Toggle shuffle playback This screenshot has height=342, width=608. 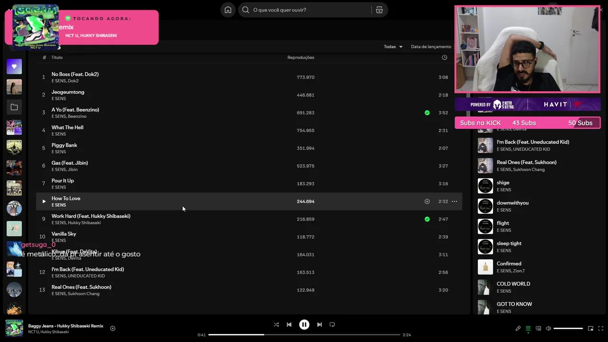(x=276, y=325)
